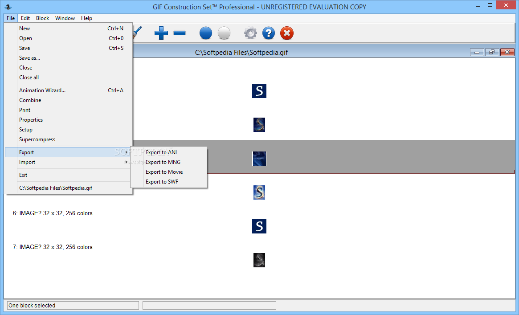Open setup via the gear icon
The height and width of the screenshot is (315, 519).
tap(250, 33)
